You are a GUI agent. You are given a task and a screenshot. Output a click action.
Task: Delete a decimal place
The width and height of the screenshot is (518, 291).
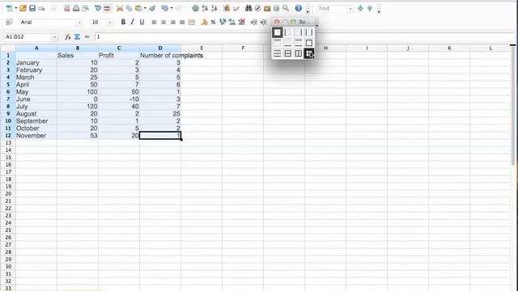pyautogui.click(x=241, y=22)
